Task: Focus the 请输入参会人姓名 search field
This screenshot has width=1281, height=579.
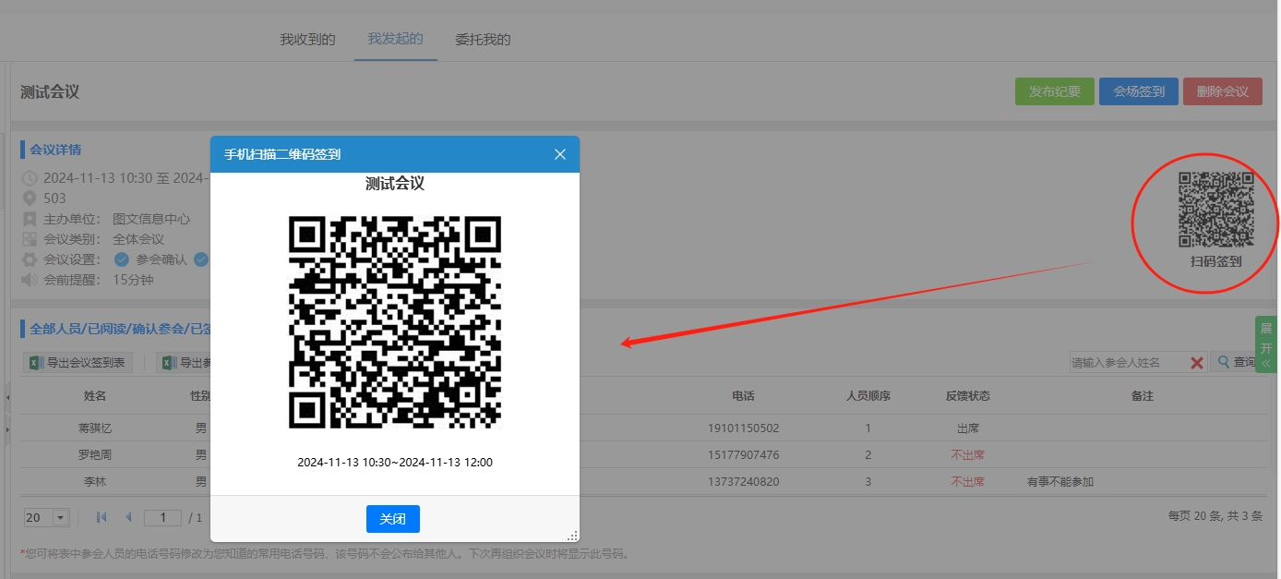Action: click(x=1129, y=363)
